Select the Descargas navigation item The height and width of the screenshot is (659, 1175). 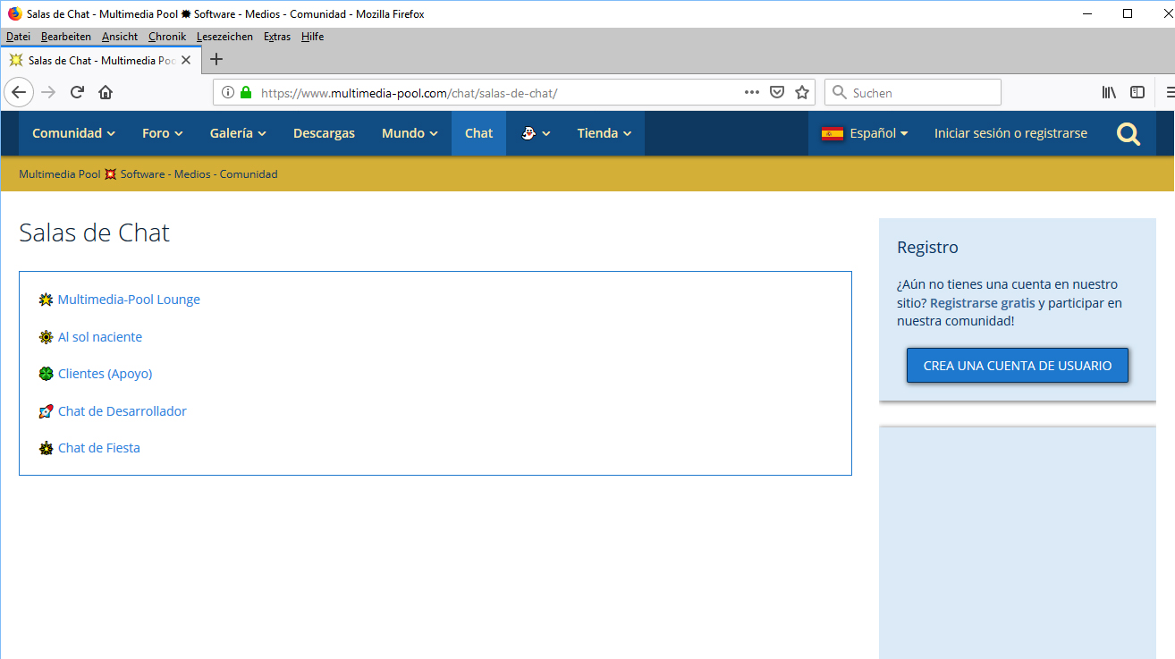pyautogui.click(x=324, y=133)
